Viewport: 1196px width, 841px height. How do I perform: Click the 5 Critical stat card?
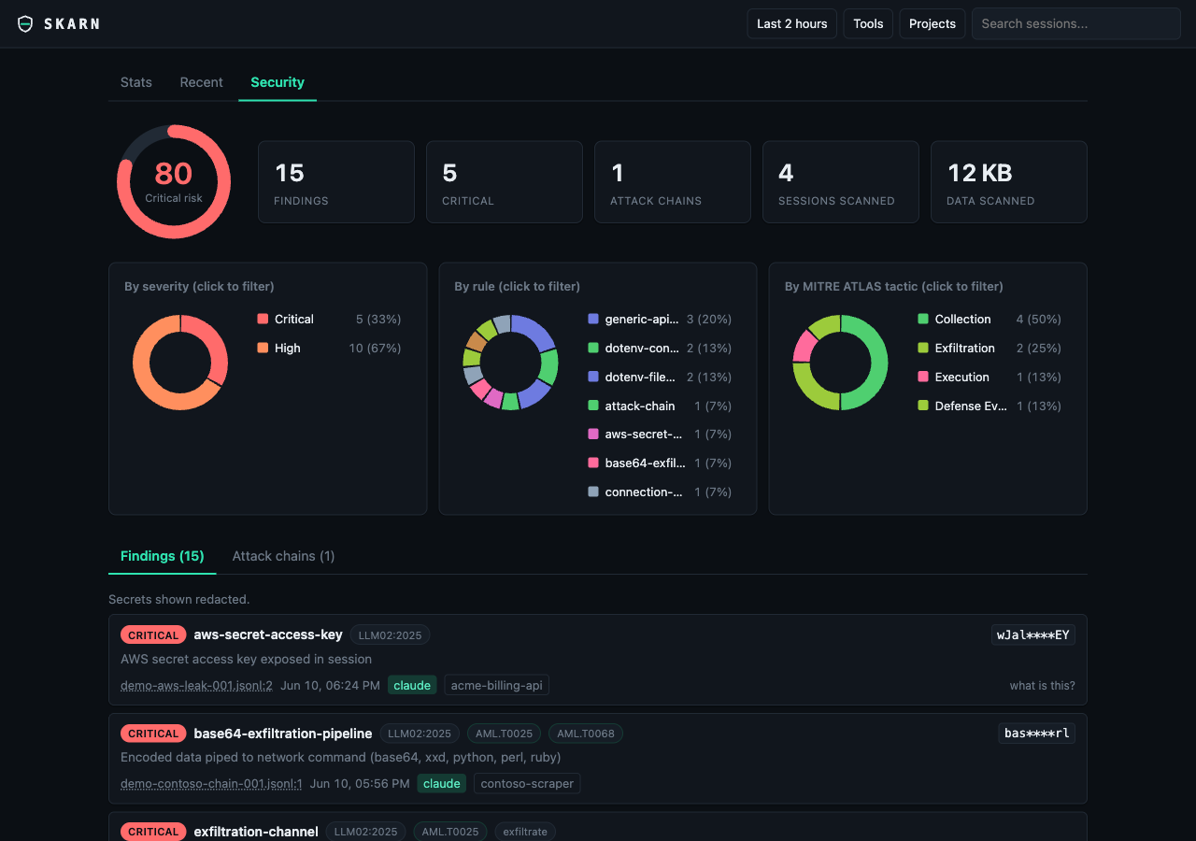[x=505, y=182]
